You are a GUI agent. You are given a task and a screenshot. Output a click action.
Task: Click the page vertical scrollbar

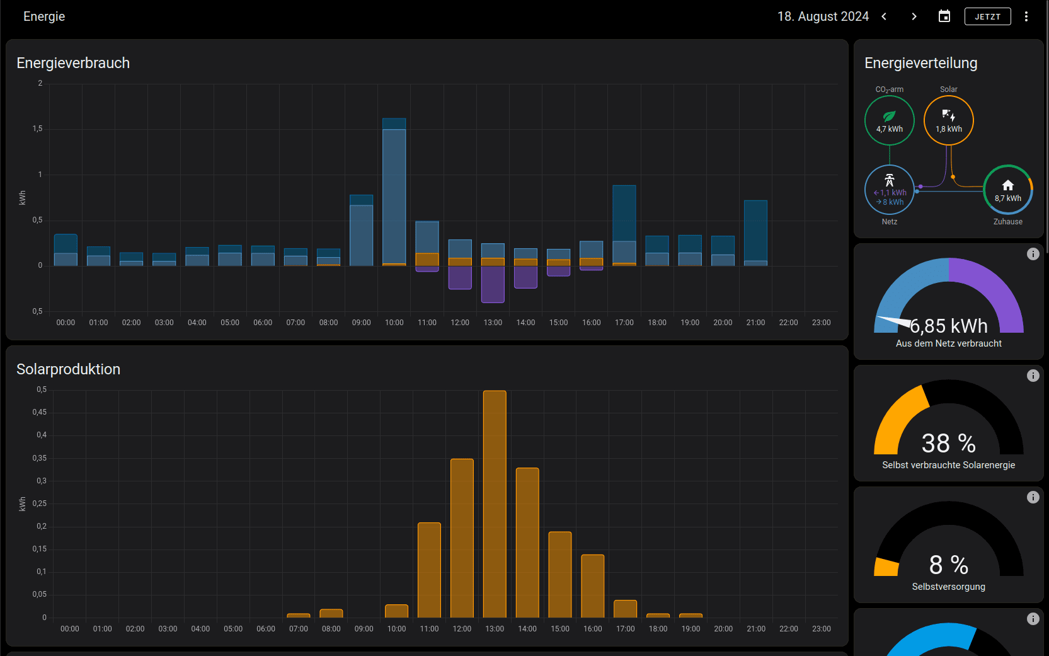[x=1046, y=126]
